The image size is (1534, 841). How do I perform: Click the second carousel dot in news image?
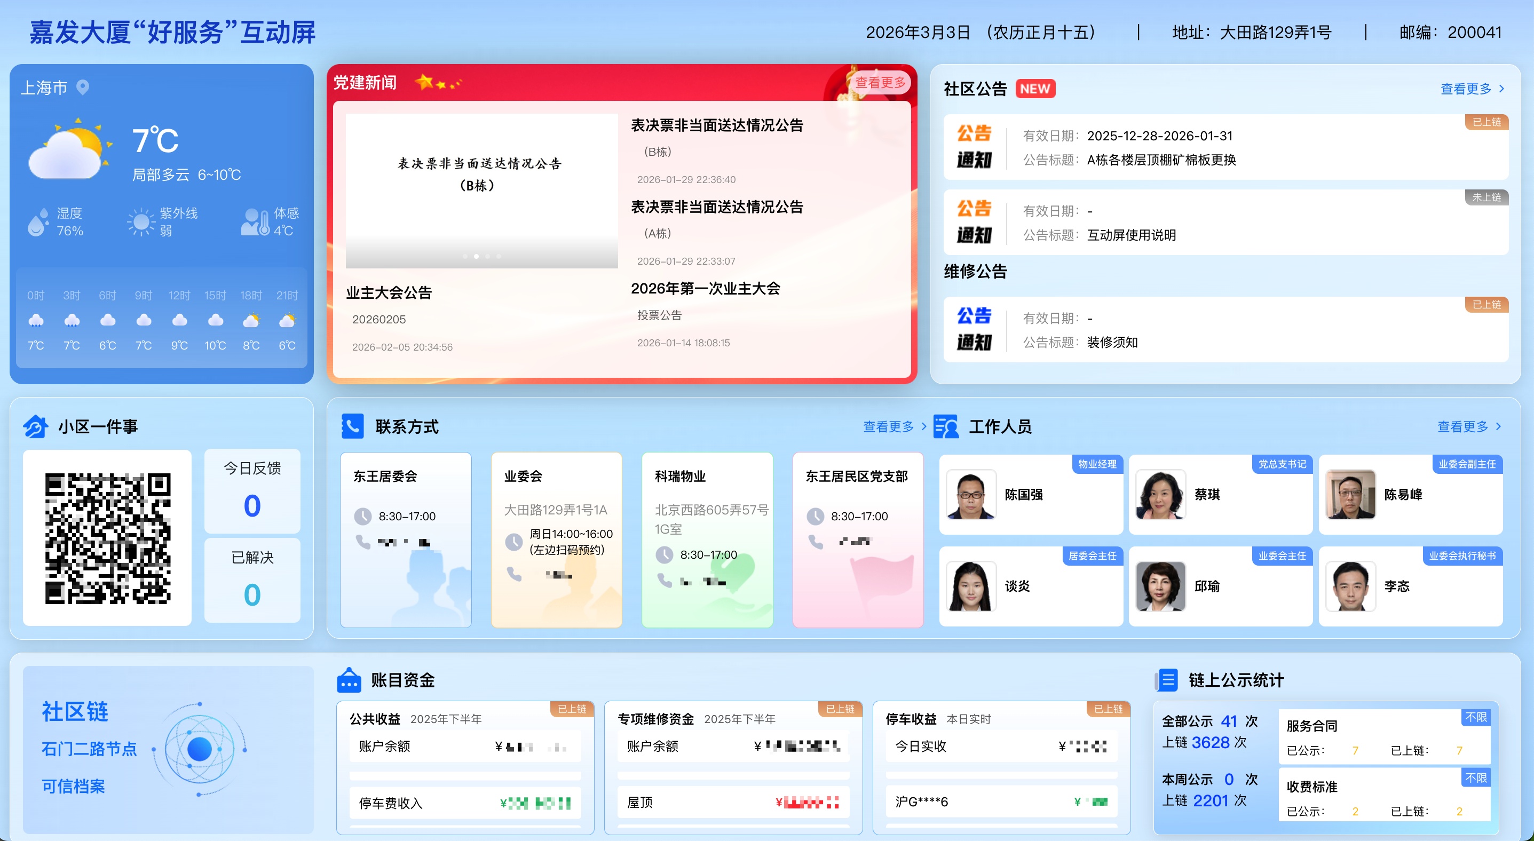point(477,257)
